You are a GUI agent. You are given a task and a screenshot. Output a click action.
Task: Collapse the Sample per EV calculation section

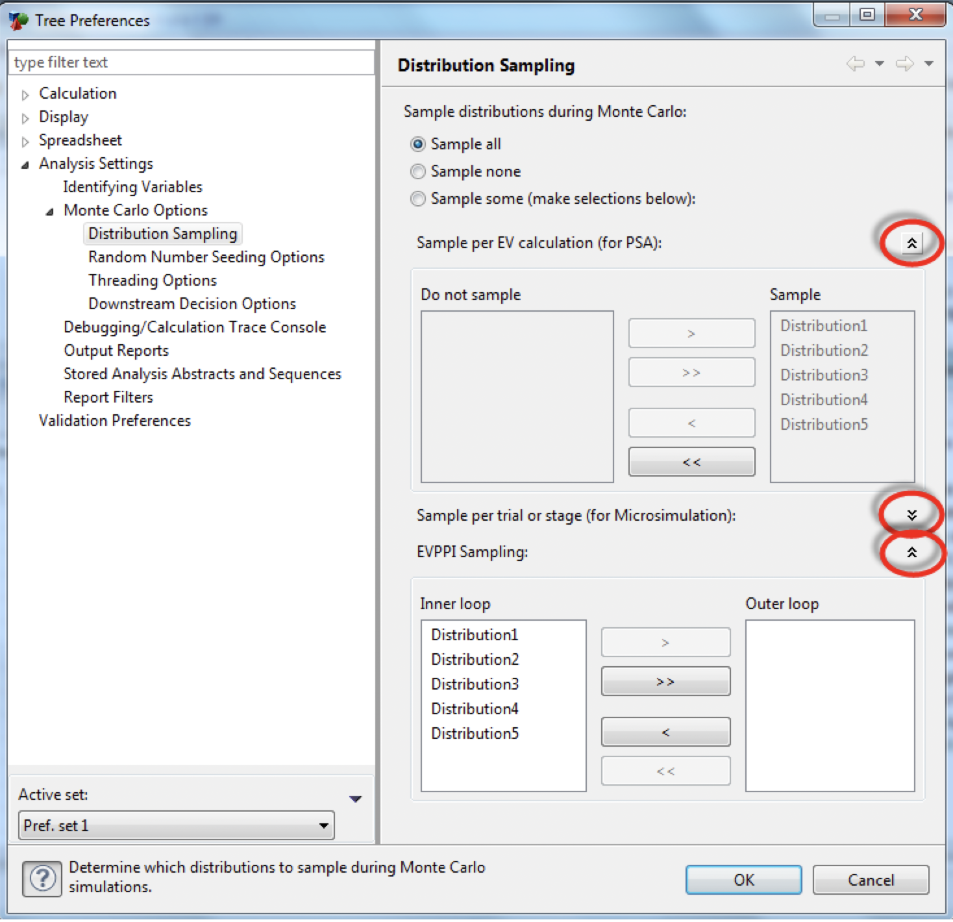(x=911, y=243)
